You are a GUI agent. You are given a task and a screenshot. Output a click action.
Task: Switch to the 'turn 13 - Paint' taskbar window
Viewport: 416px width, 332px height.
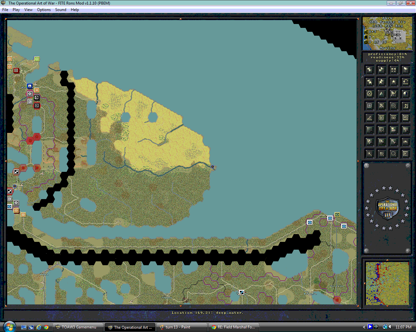click(182, 327)
